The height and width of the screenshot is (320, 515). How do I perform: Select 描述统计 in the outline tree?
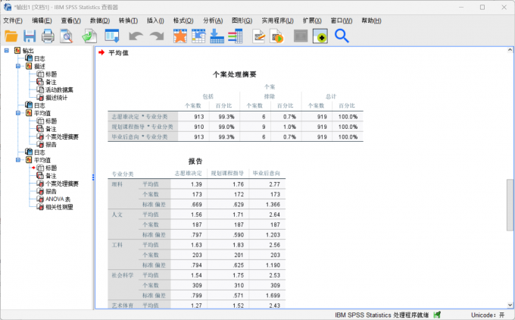coord(59,98)
